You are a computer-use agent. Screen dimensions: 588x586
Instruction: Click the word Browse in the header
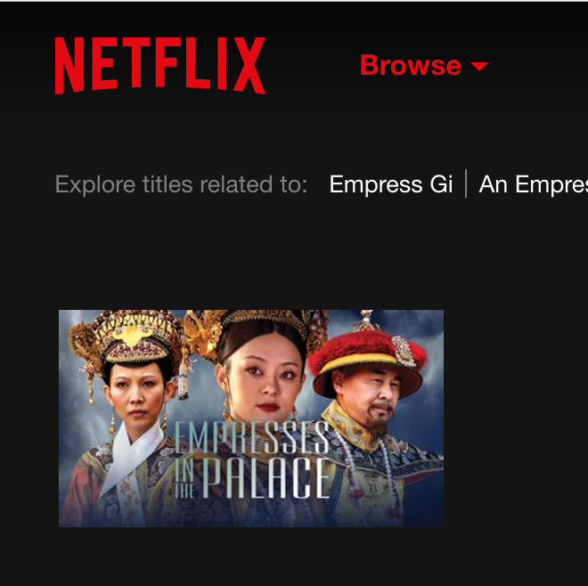411,65
